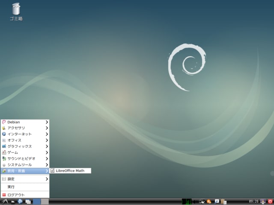Launch LibreOffice Math from the submenu
Viewport: 274px width, 205px height.
click(x=70, y=171)
